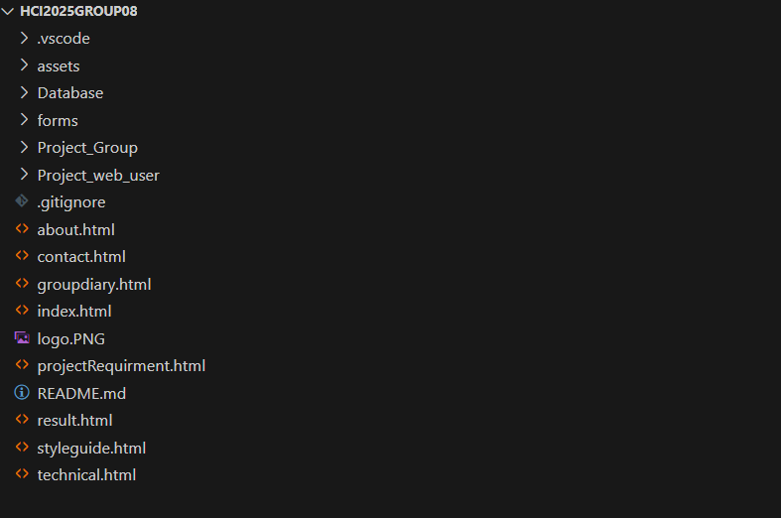Click the HTML icon next to contact.html
The height and width of the screenshot is (518, 781).
pos(22,256)
